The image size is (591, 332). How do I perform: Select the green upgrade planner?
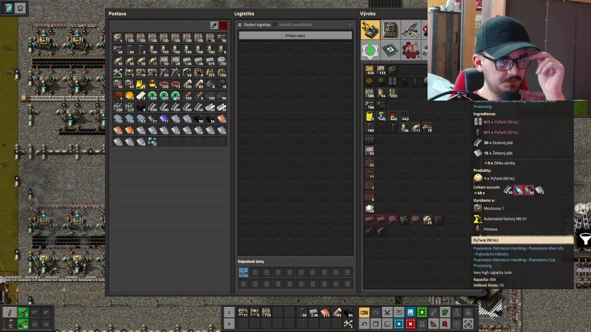pos(422,313)
